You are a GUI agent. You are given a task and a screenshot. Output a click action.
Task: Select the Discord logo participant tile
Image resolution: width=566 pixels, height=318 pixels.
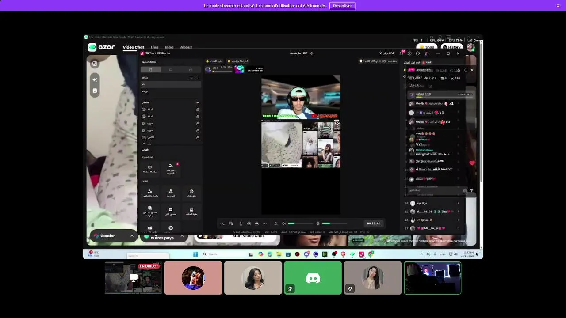point(313,278)
